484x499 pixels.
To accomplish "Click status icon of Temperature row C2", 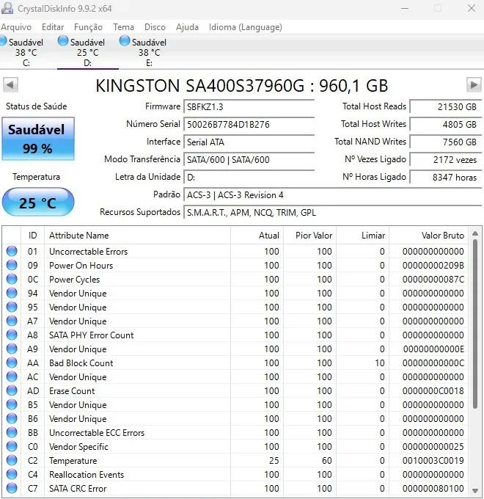I will pyautogui.click(x=12, y=461).
